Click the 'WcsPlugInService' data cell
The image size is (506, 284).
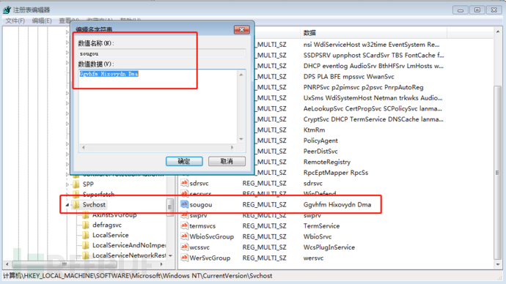tap(329, 247)
